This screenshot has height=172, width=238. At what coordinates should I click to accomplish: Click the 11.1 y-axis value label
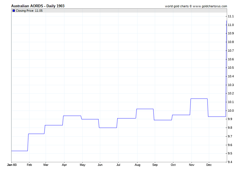(x=231, y=16)
